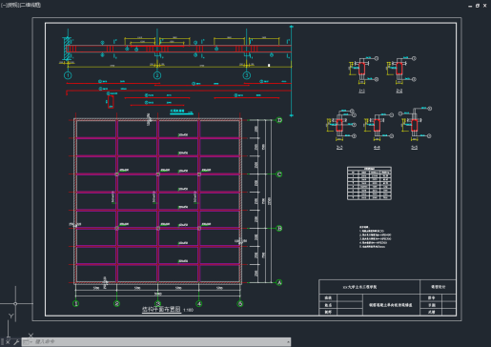
Task: Close the command line with its X icon
Action: [x=8, y=342]
